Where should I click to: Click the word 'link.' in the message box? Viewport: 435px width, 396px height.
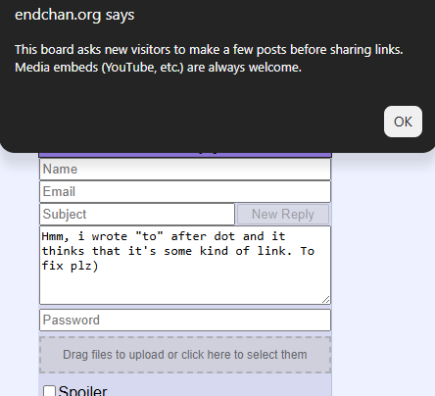coord(274,251)
